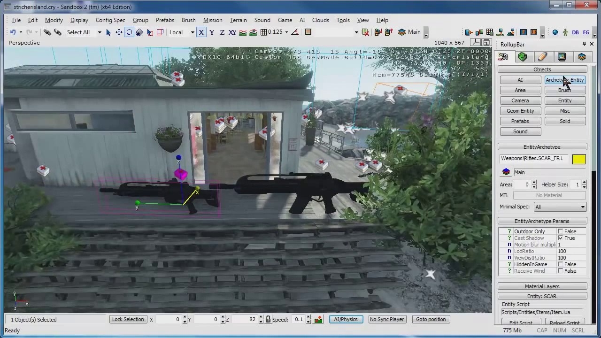
Task: Click the Undo arrow icon
Action: pos(13,32)
